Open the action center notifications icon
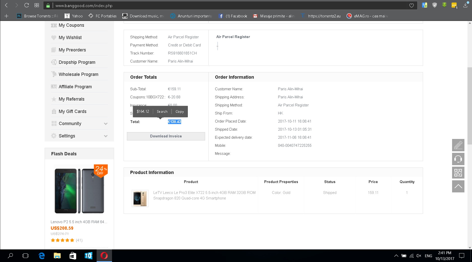Viewport: 472px width, 262px height. tap(462, 256)
